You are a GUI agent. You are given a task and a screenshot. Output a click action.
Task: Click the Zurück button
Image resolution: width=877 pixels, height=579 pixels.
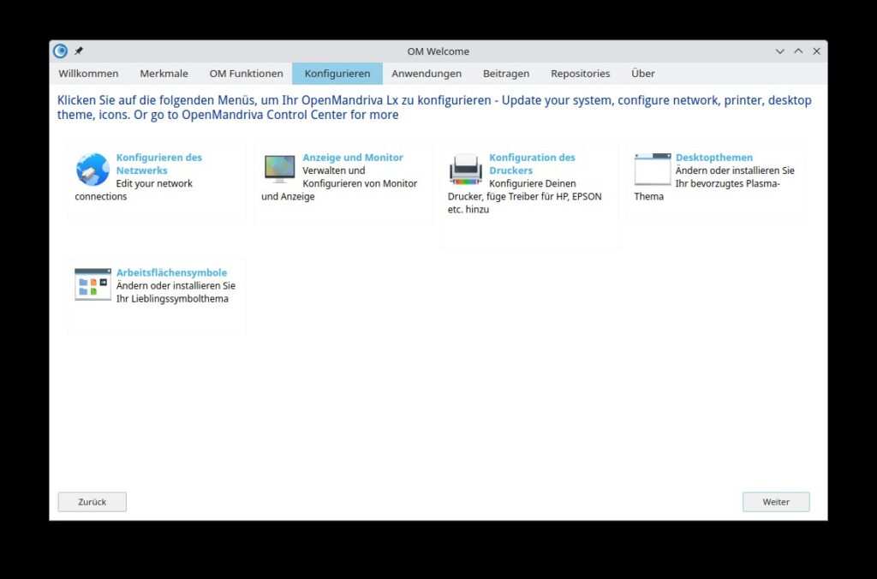tap(92, 502)
